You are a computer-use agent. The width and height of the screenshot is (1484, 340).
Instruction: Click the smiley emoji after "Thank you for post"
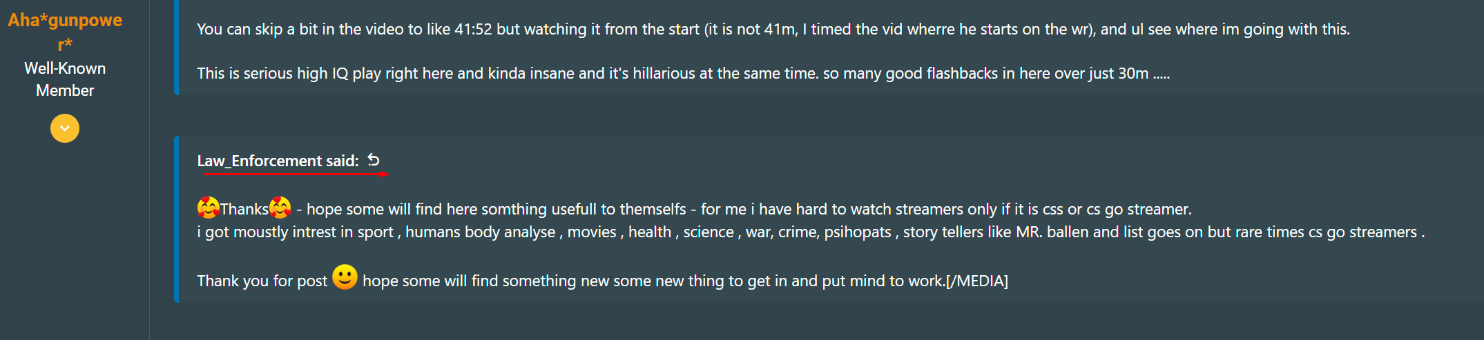(x=345, y=277)
